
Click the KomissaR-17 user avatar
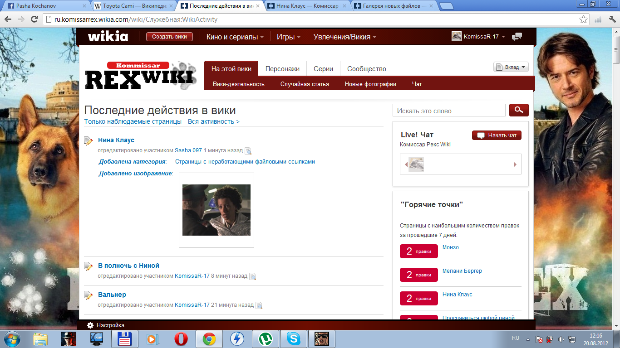pos(457,37)
